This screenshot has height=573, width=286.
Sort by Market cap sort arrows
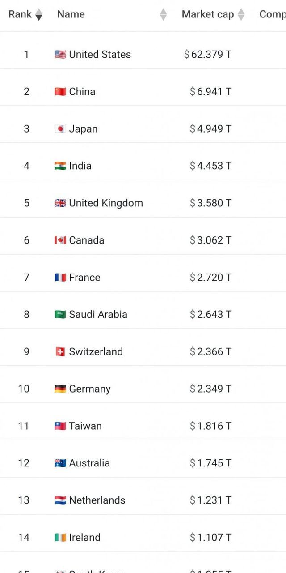tap(241, 14)
